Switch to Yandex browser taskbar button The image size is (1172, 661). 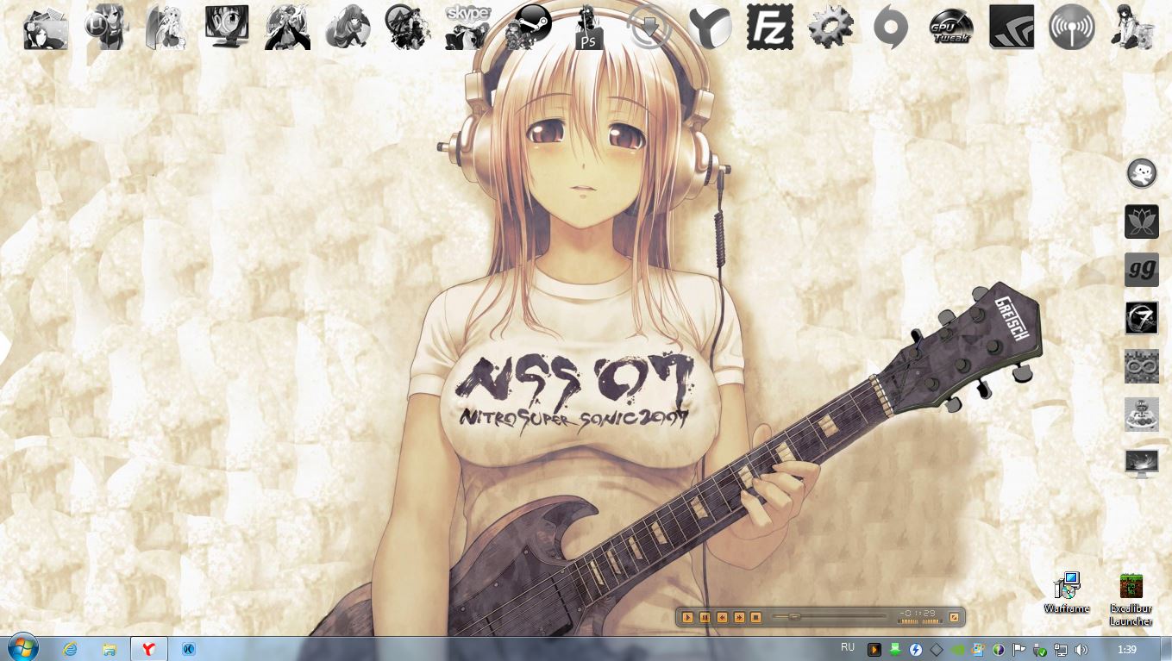click(149, 649)
